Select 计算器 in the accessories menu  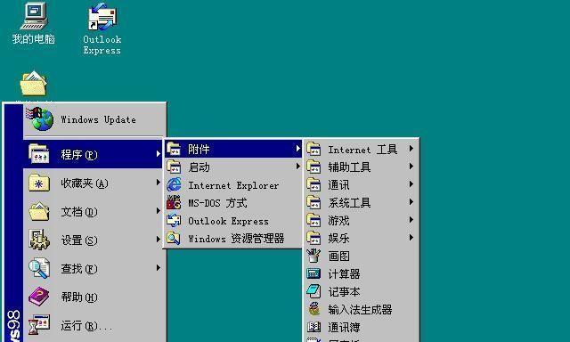361,274
